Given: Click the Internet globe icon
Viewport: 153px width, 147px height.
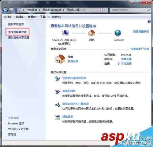Looking at the screenshot, I should click(118, 33).
